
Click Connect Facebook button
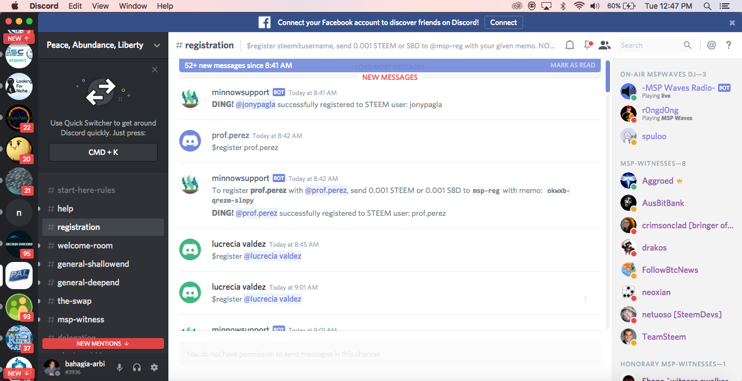tap(504, 22)
